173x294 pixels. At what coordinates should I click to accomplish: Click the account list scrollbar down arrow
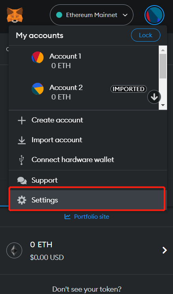pos(163,105)
